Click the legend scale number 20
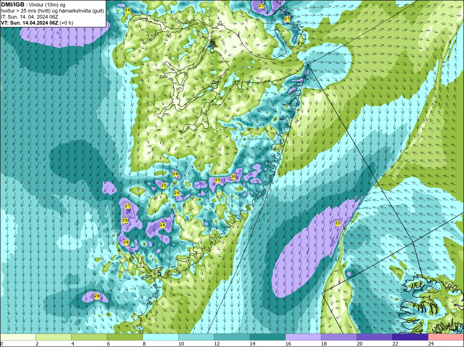This screenshot has height=347, width=464. click(x=360, y=344)
